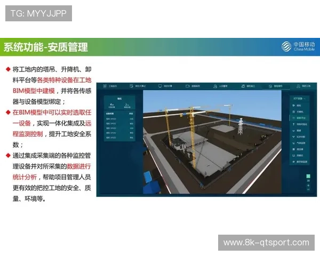Click the green square button above 2D
The height and width of the screenshot is (256, 320).
tap(308, 176)
